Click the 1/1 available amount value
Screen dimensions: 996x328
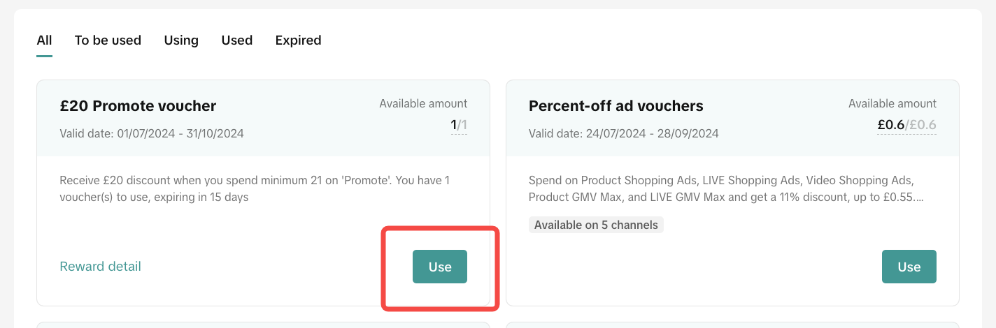(459, 126)
